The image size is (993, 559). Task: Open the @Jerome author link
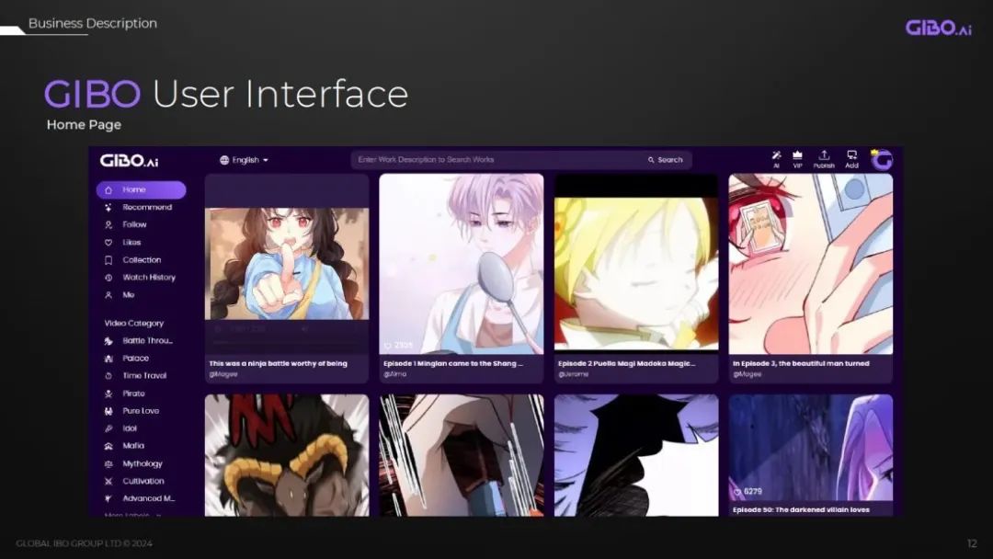[571, 374]
